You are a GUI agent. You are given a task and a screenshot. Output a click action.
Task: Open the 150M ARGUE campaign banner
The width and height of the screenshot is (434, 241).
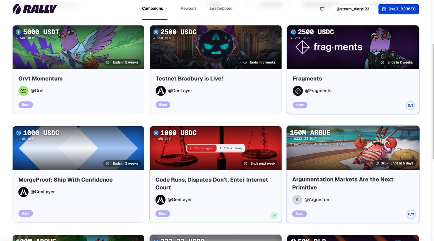click(353, 148)
